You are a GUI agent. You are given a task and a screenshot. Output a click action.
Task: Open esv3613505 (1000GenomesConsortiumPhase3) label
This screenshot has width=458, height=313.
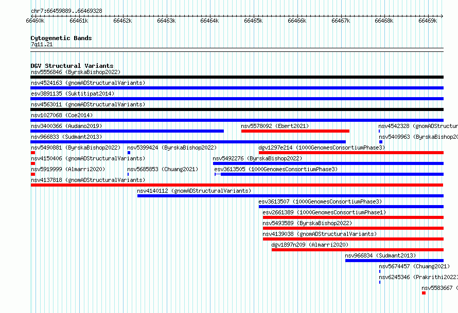click(x=276, y=169)
